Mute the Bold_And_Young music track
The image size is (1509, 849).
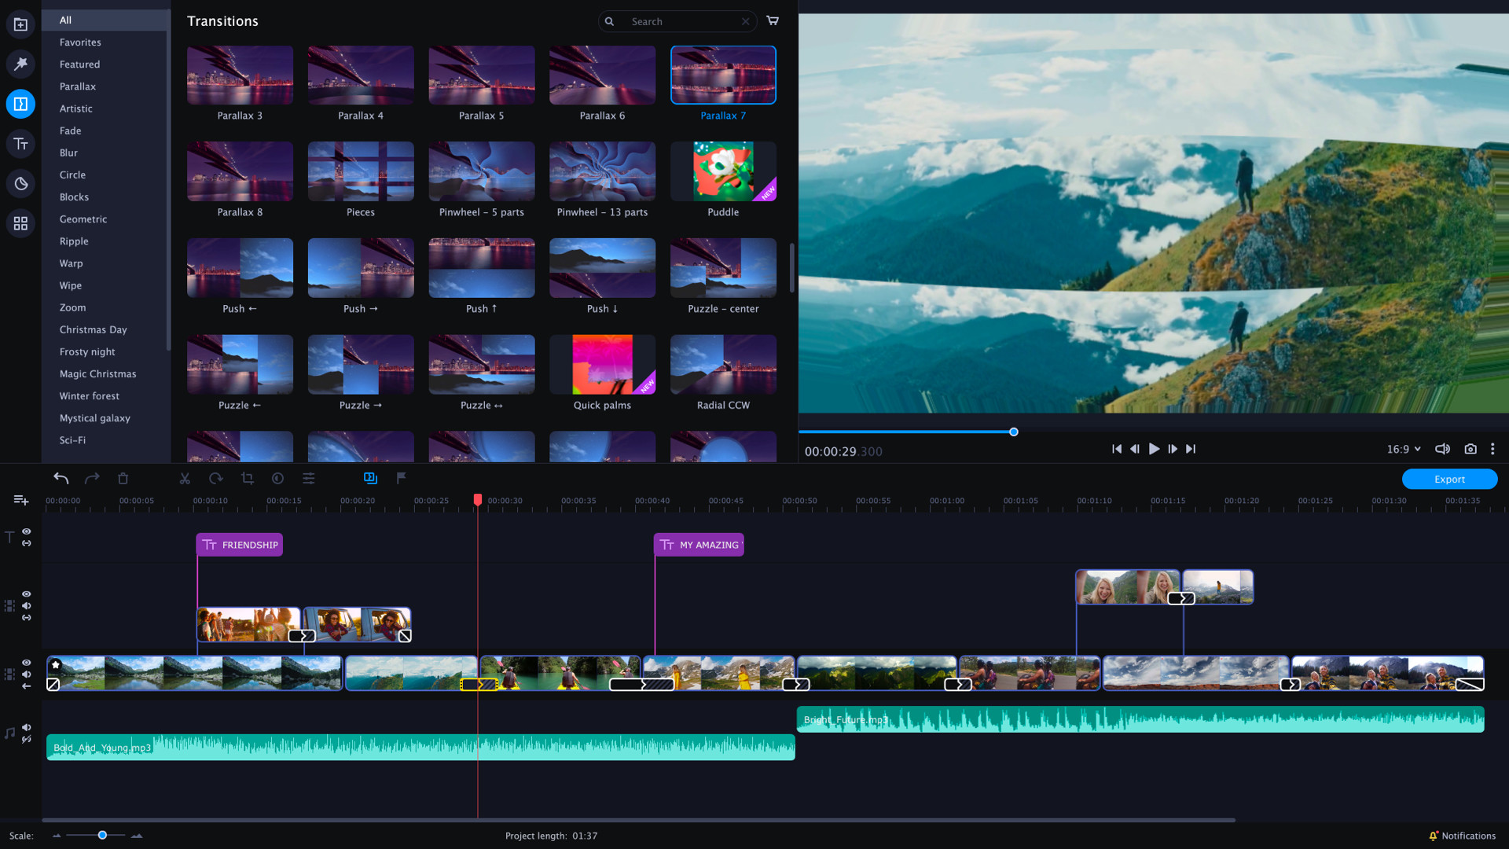point(26,727)
